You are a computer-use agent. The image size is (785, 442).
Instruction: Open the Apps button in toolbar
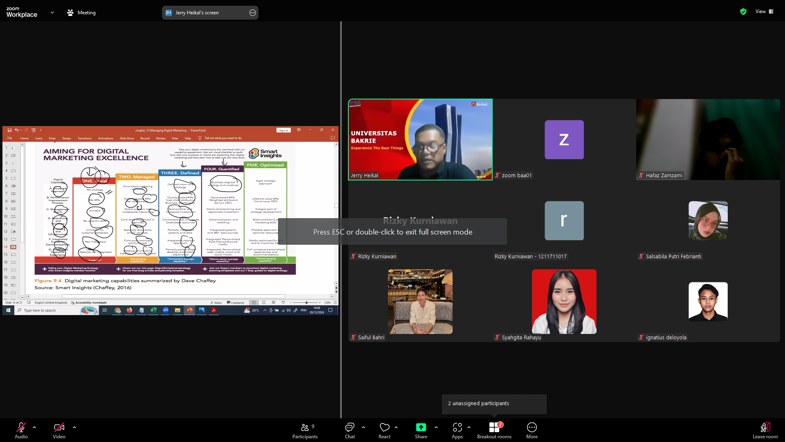click(x=458, y=431)
